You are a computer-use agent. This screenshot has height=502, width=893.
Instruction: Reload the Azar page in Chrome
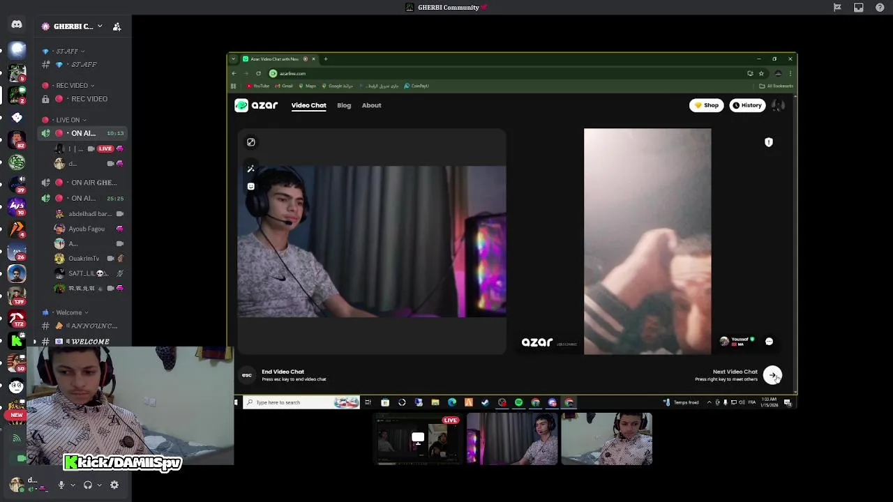tap(258, 73)
